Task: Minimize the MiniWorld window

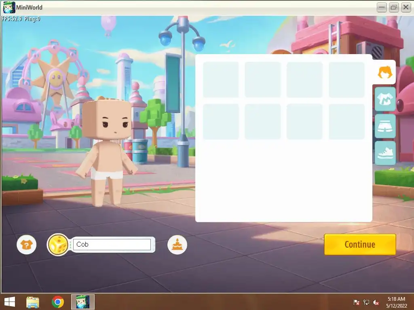Action: click(x=382, y=7)
